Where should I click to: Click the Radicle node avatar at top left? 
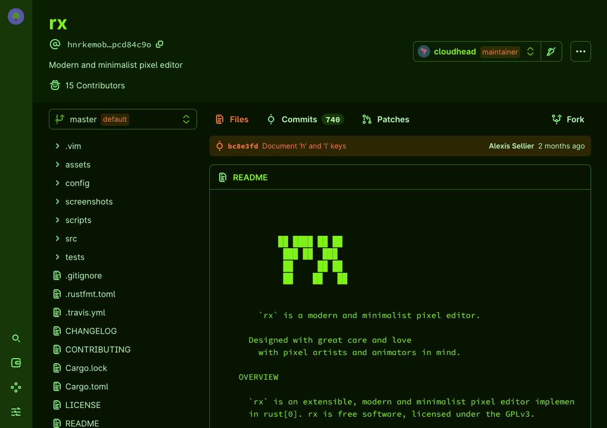(x=15, y=16)
